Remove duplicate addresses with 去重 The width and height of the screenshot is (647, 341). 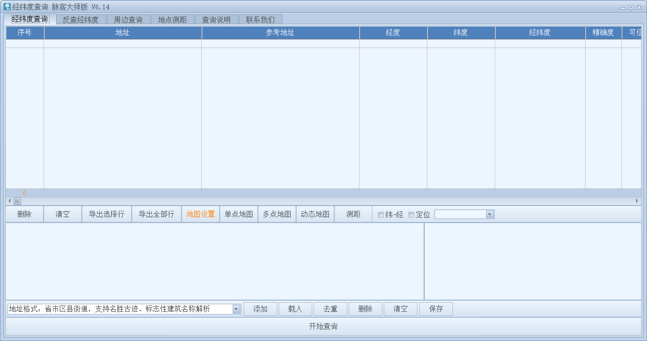coord(330,309)
